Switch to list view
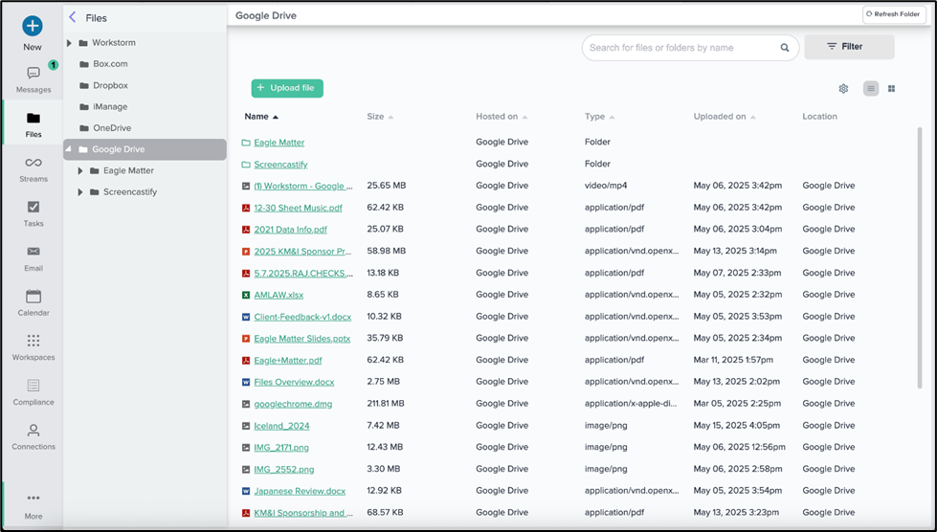Viewport: 937px width, 532px height. click(871, 88)
